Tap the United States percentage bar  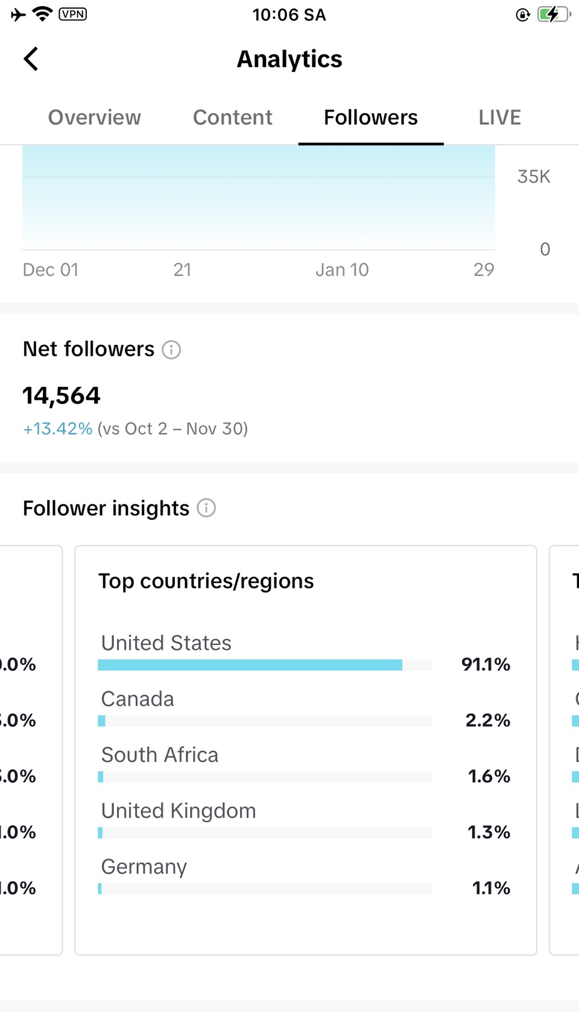pyautogui.click(x=265, y=665)
